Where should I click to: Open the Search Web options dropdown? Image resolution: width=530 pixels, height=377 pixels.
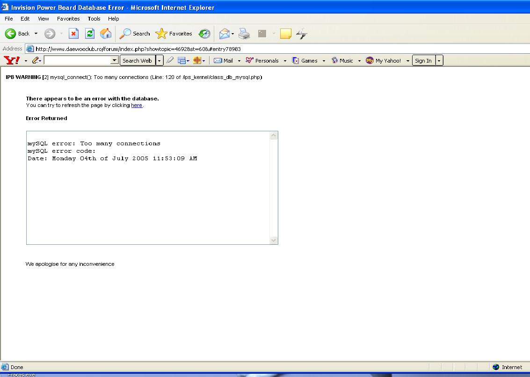159,60
